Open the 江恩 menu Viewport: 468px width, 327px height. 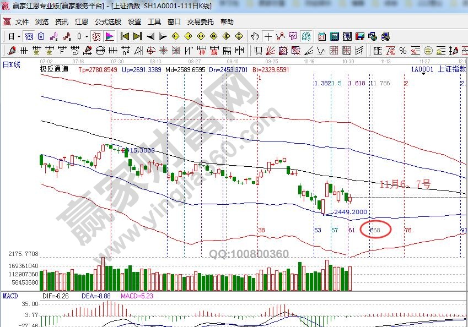[82, 22]
